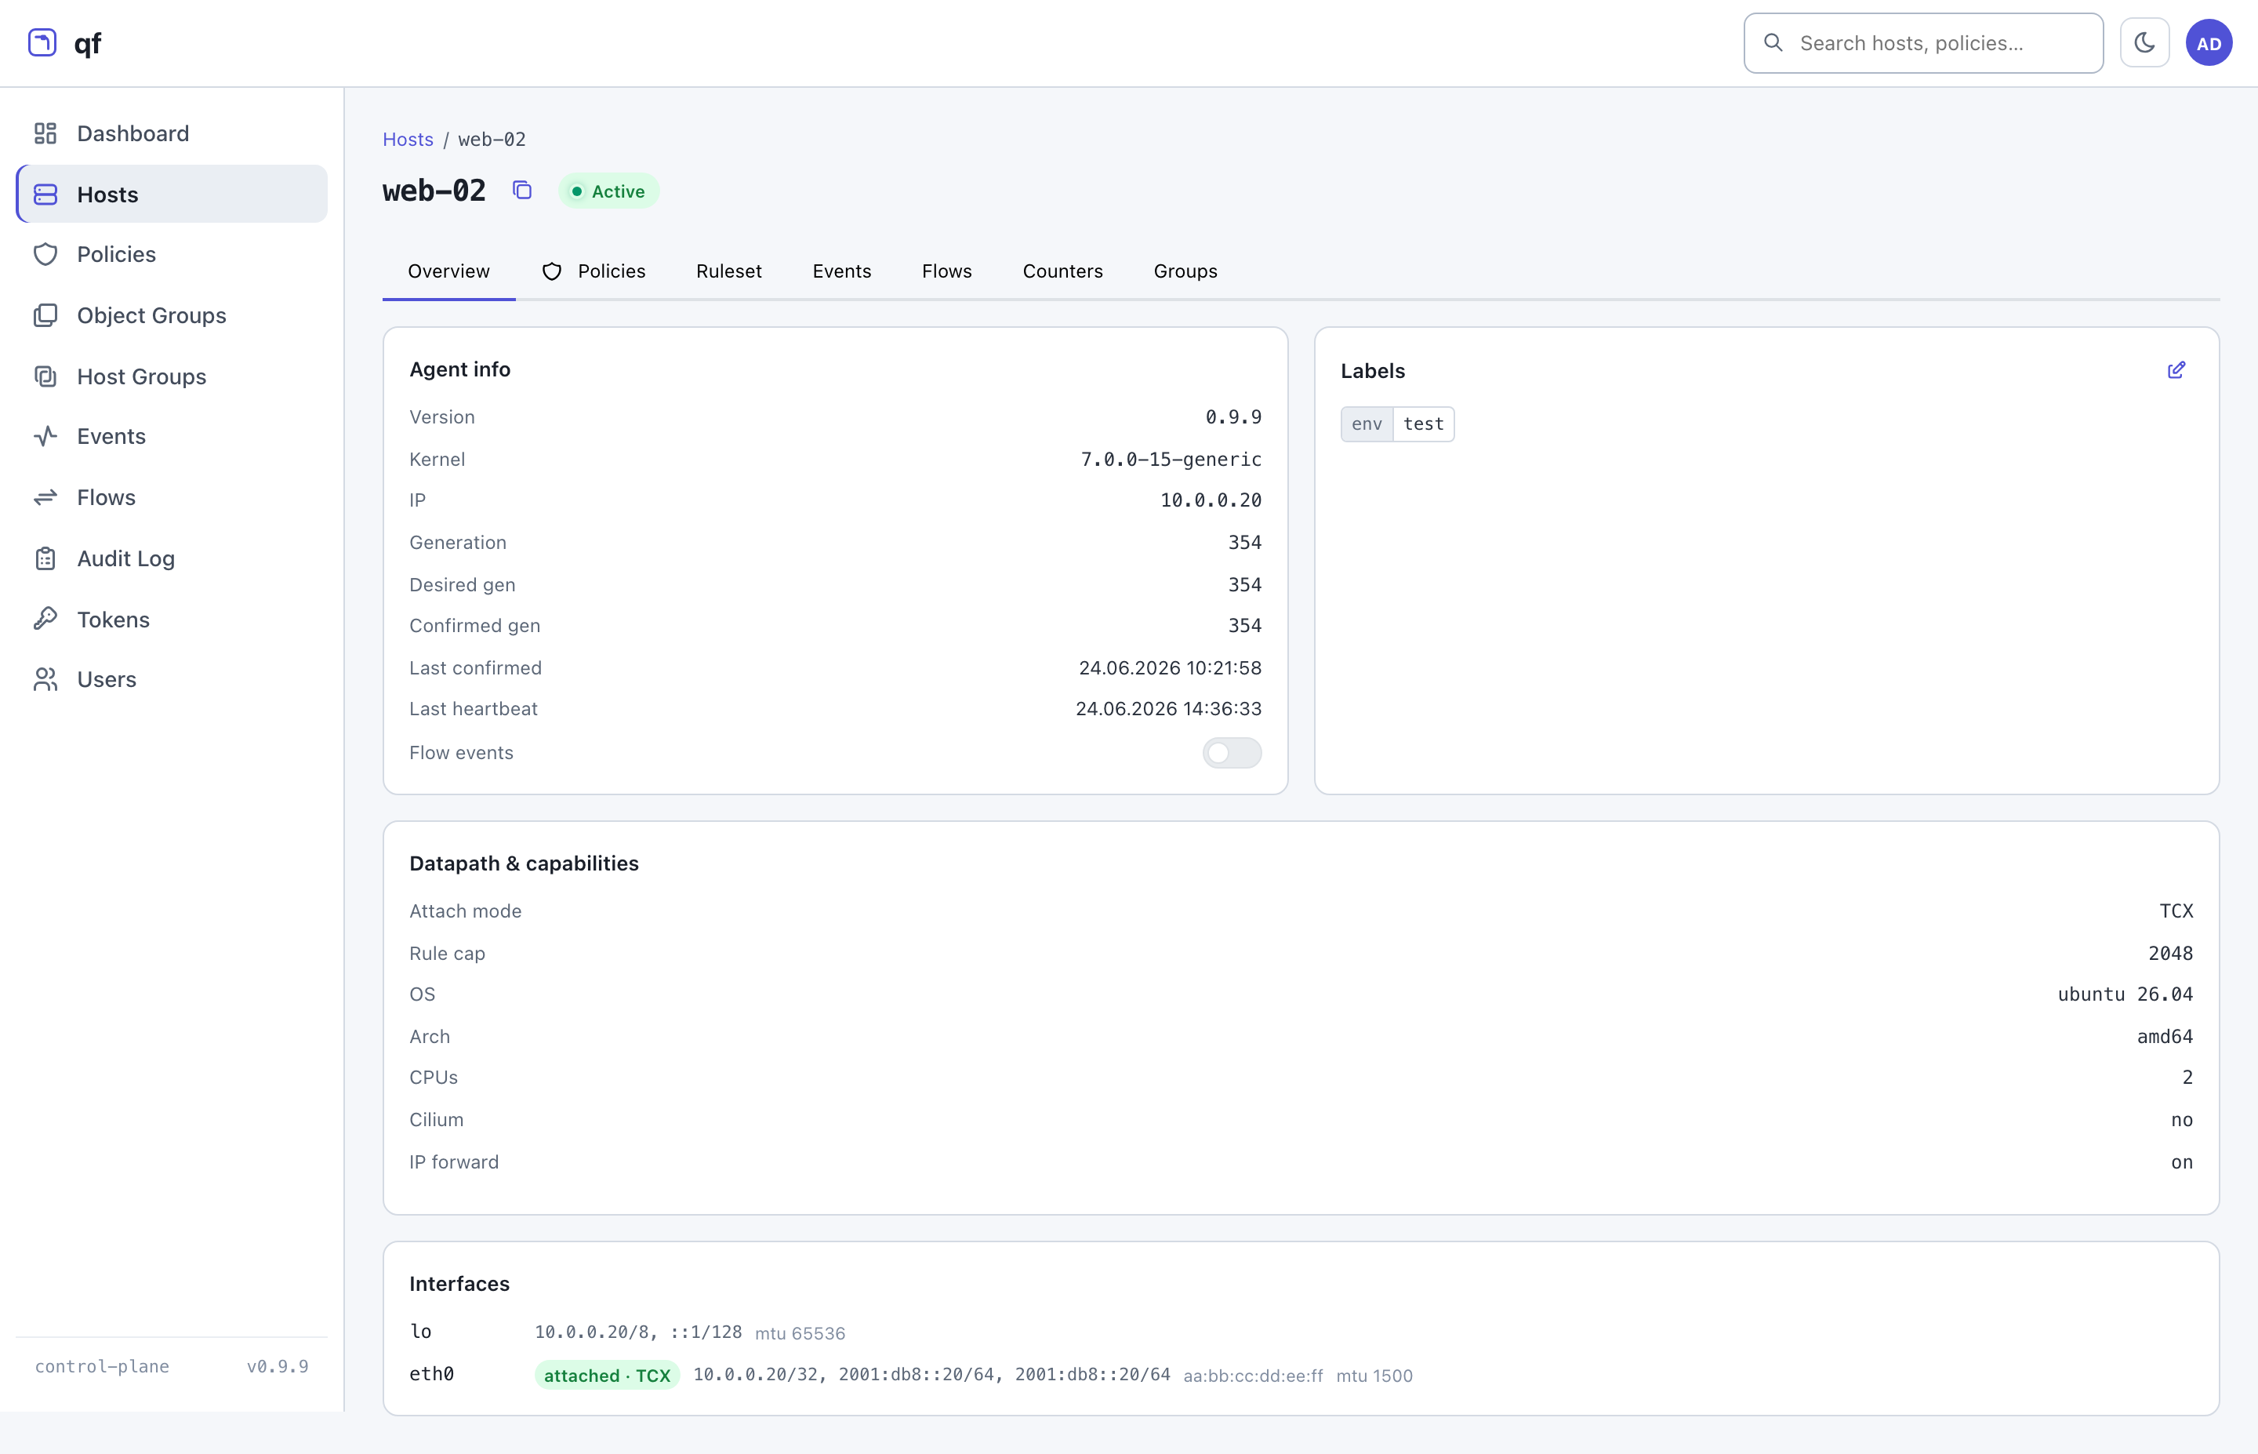The image size is (2258, 1454).
Task: Click the eth0 interface name
Action: coord(432,1375)
